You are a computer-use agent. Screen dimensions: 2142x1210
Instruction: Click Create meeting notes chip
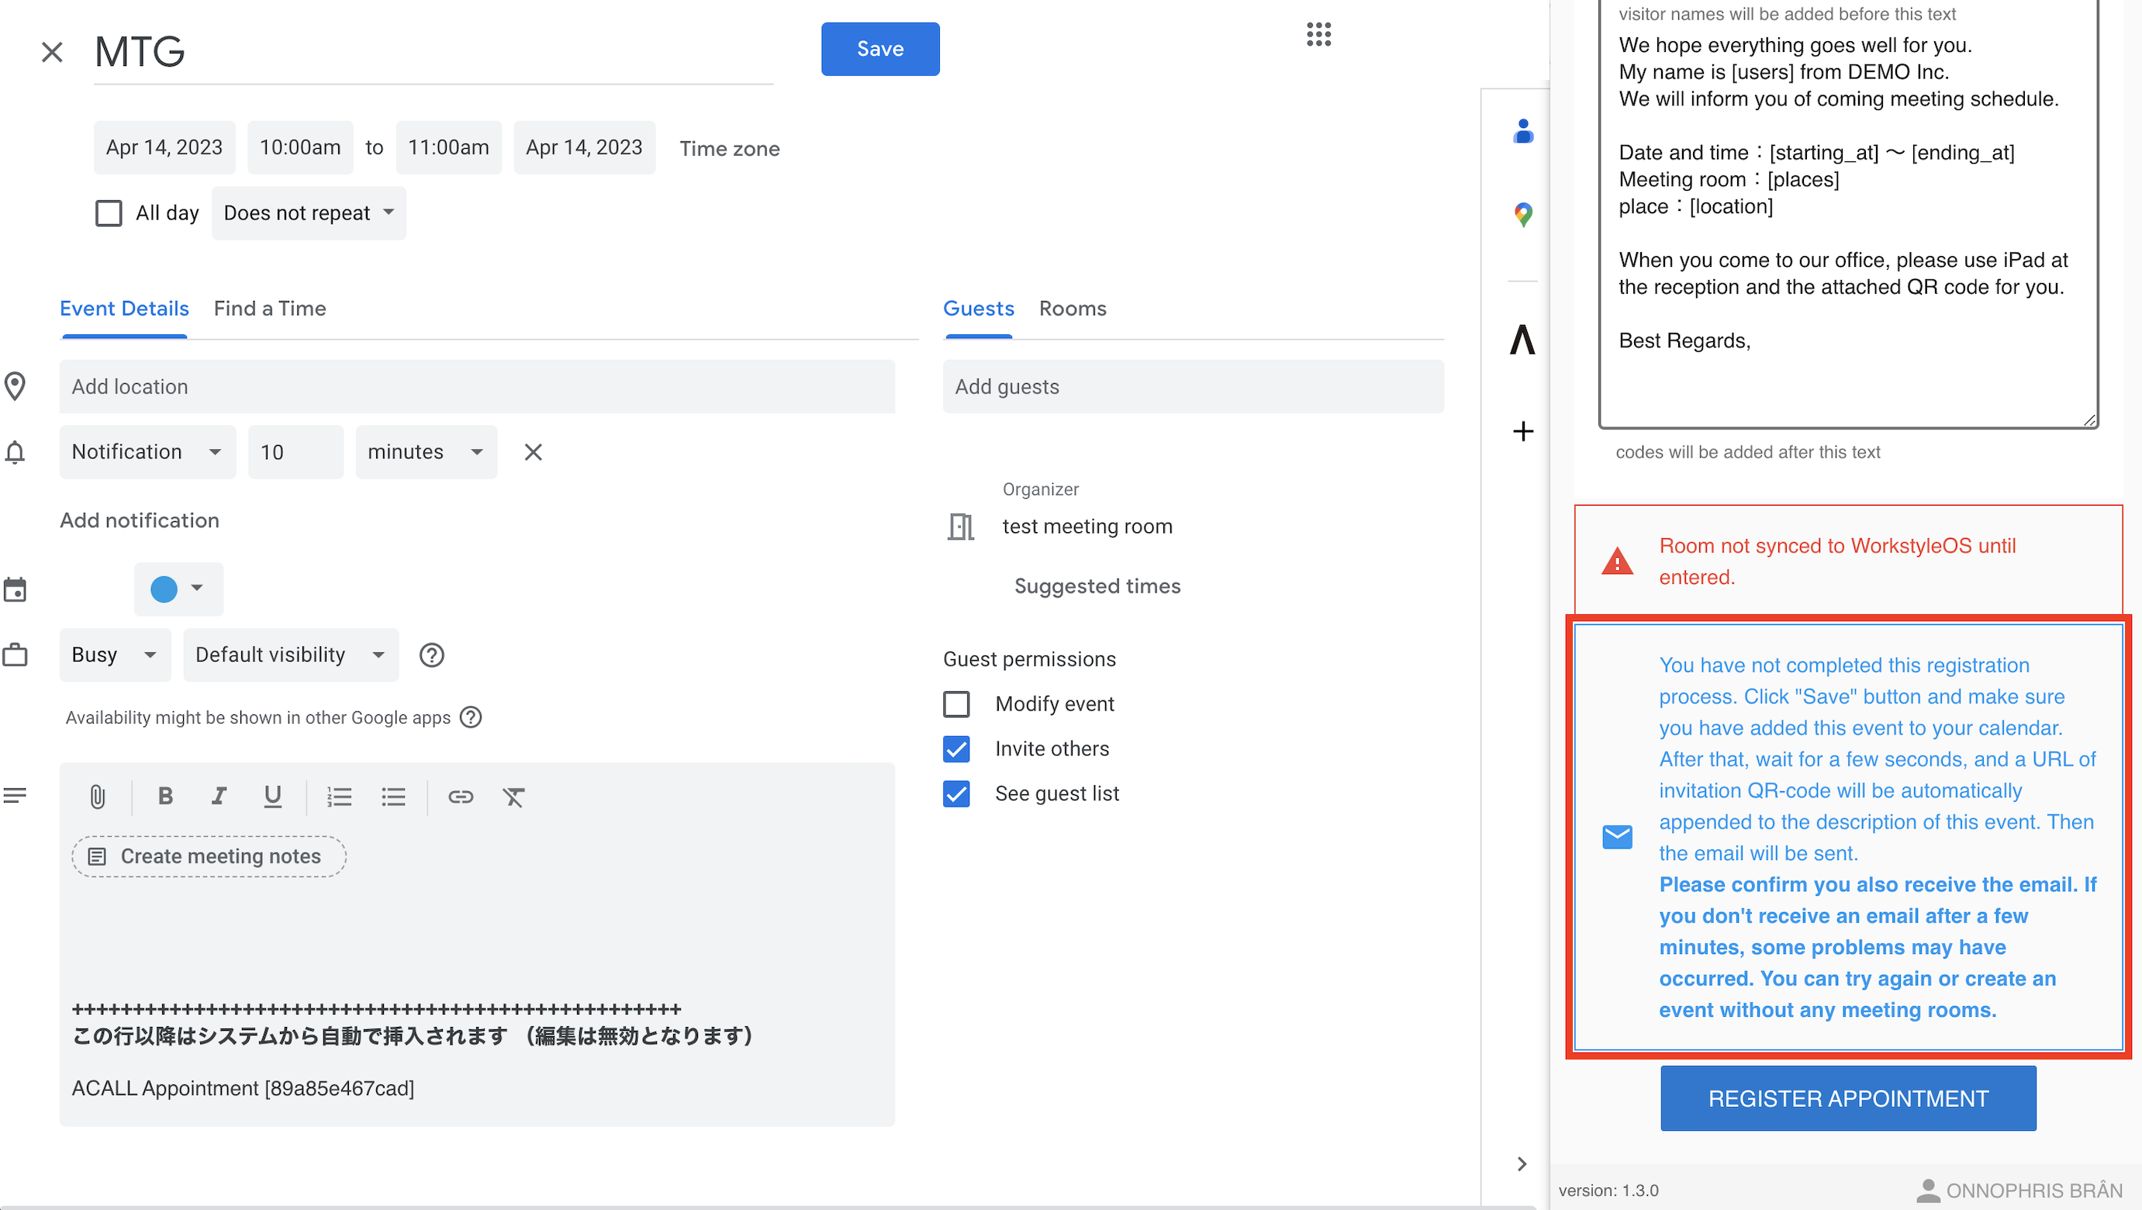pos(209,856)
